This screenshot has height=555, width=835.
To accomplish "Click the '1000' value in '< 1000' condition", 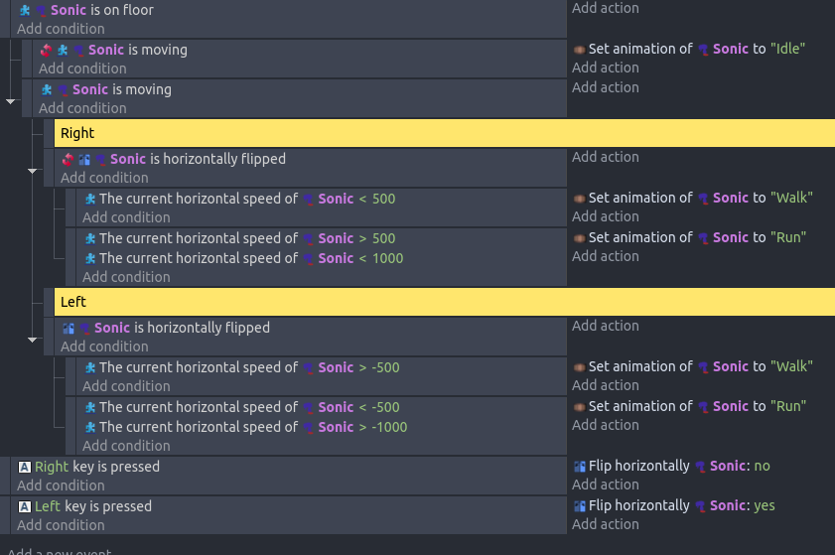I will tap(387, 258).
